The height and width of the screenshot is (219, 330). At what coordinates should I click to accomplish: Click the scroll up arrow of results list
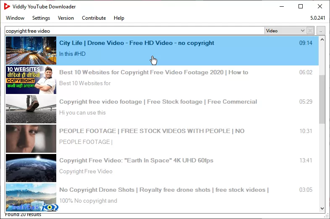click(322, 39)
